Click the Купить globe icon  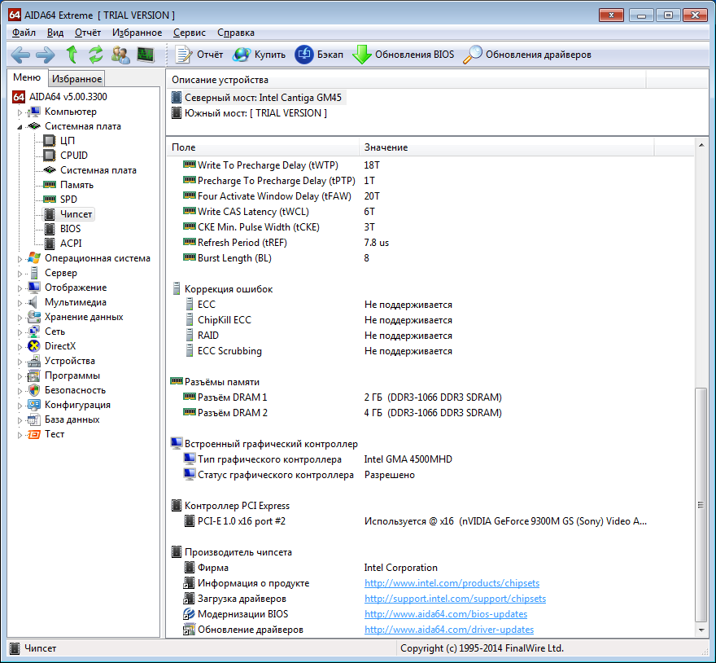(242, 55)
